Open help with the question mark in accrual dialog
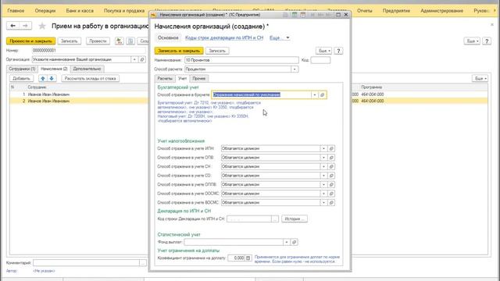500x281 pixels. 338,51
